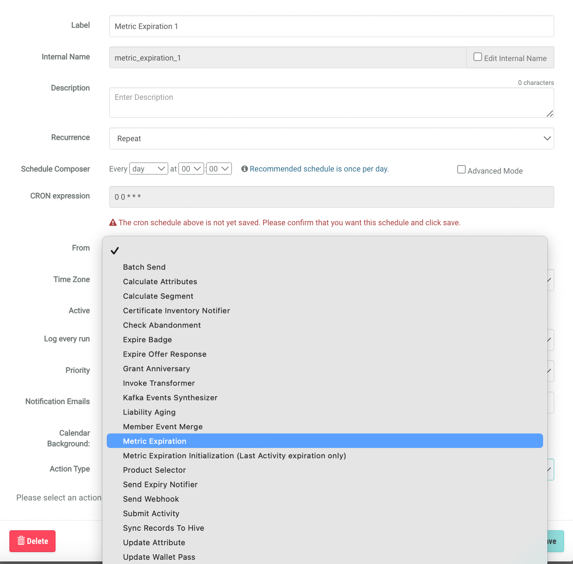The image size is (573, 564).
Task: Select Metric Expiration Initialization option
Action: pos(234,456)
